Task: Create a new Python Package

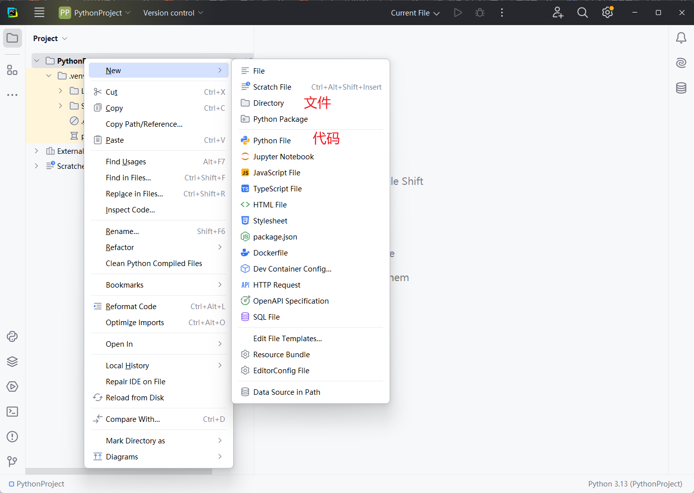Action: [x=311, y=119]
